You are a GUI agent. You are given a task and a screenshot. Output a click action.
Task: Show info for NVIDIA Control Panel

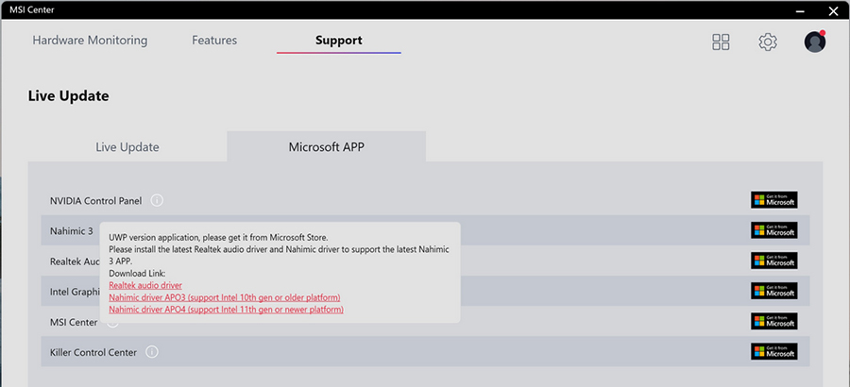click(x=157, y=200)
